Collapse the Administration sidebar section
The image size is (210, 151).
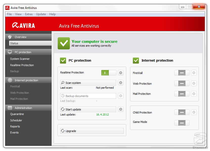28,108
